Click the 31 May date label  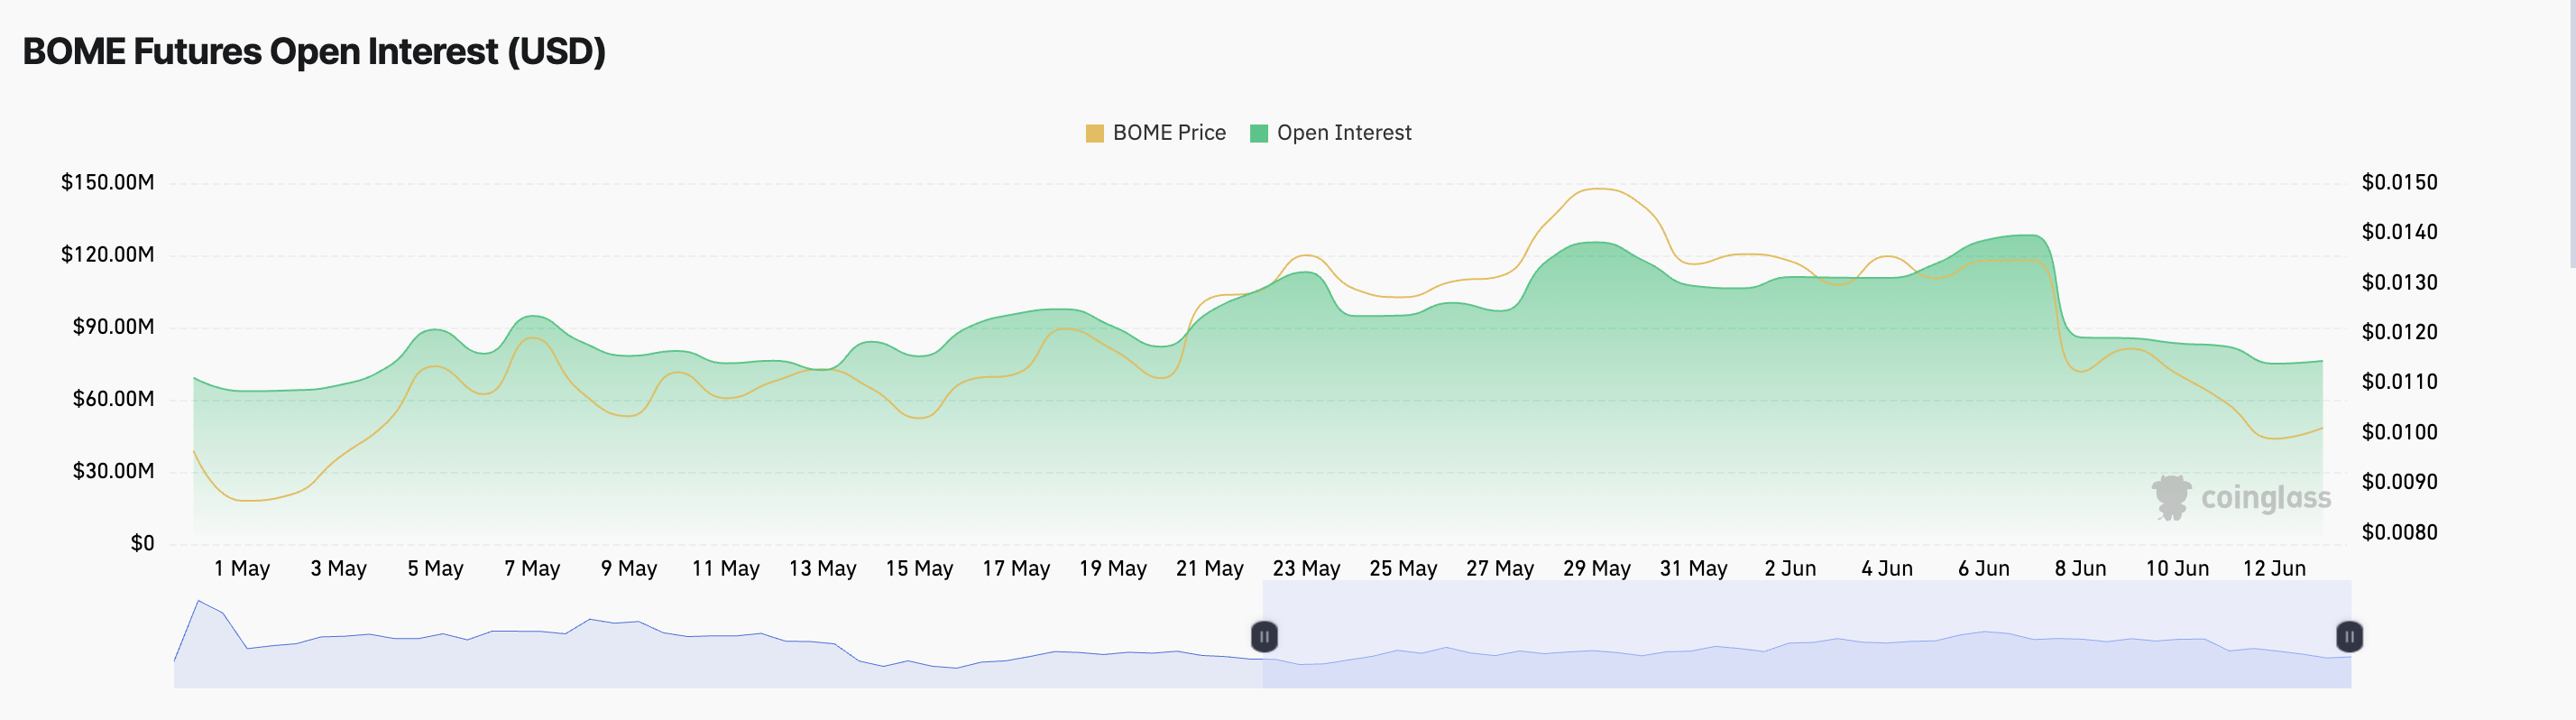[x=1694, y=569]
